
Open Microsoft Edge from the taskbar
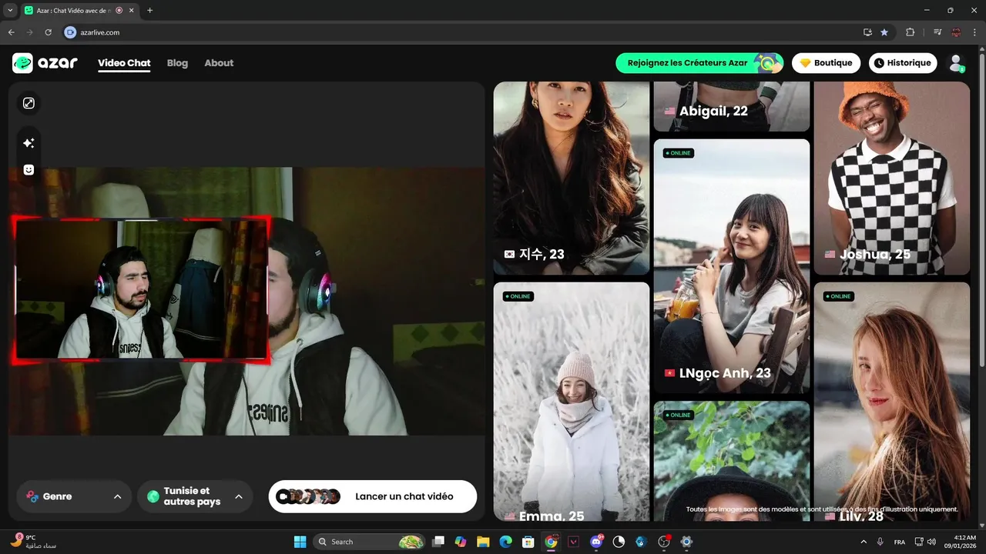point(506,542)
